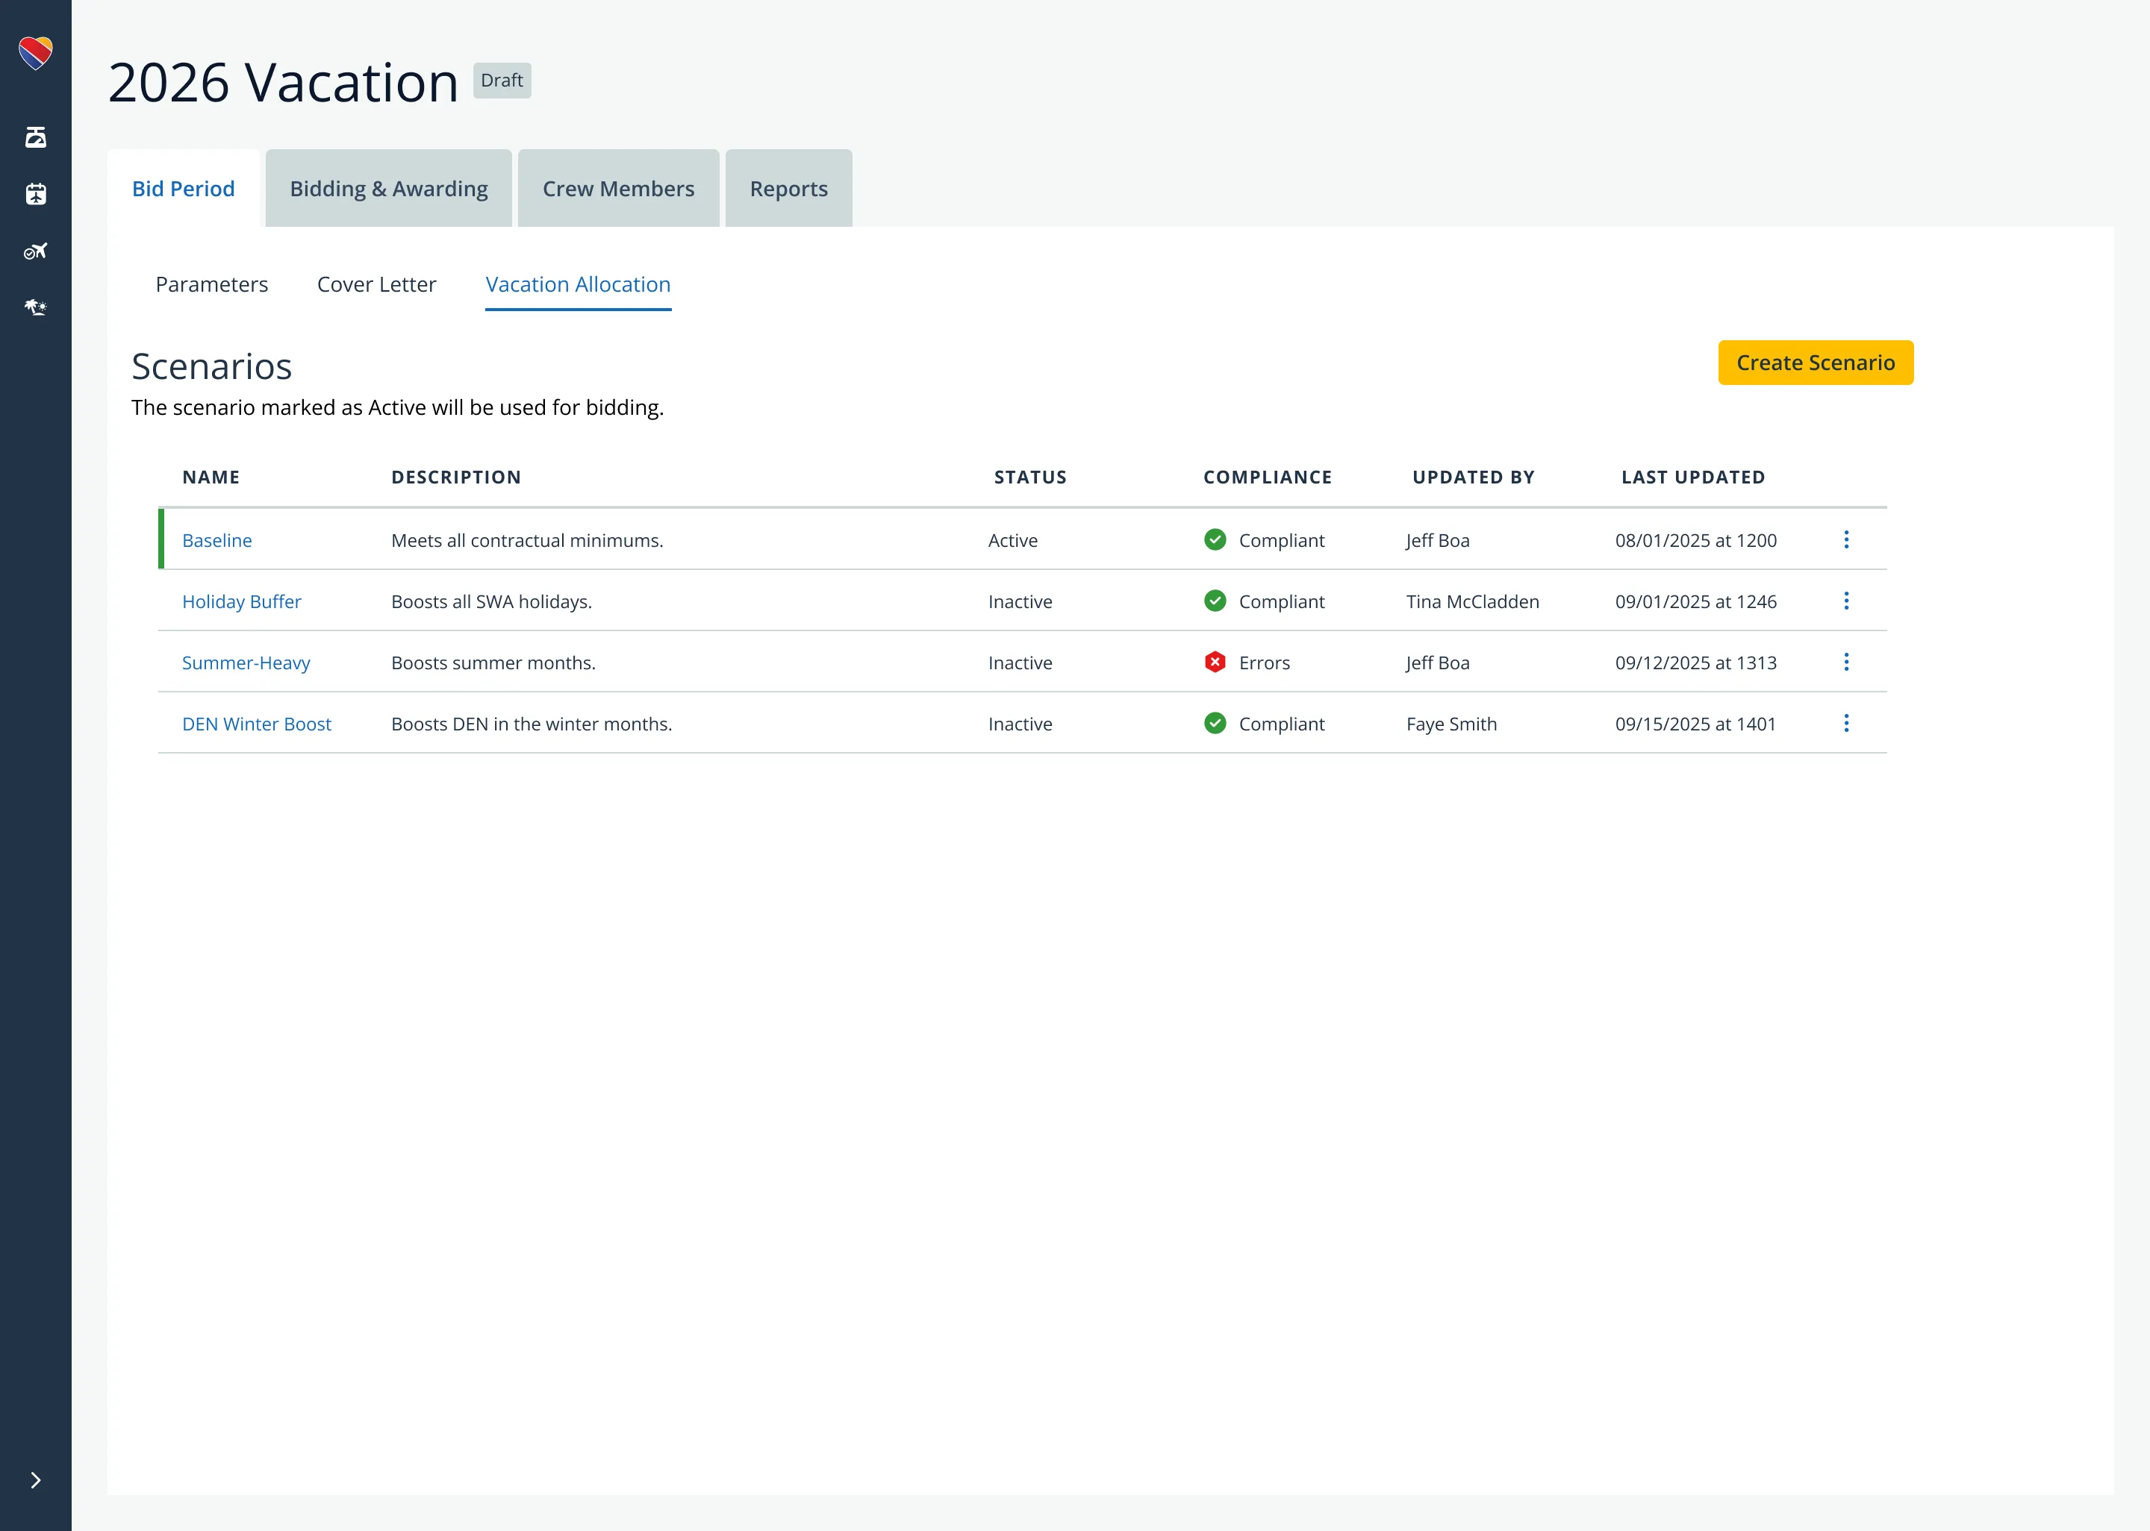Click the '09/12/2025 at 1313' timestamp
The height and width of the screenshot is (1531, 2150).
[x=1695, y=663]
